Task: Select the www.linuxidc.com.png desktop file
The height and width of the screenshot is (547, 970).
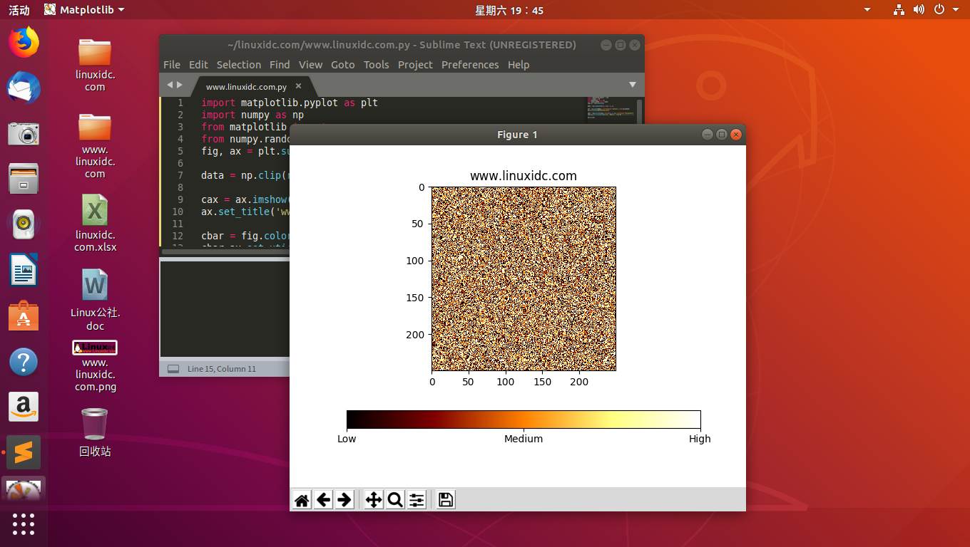Action: coord(95,366)
